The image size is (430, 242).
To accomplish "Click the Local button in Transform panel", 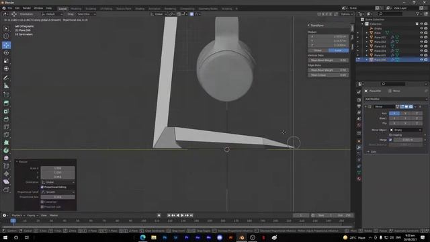I will (x=339, y=50).
